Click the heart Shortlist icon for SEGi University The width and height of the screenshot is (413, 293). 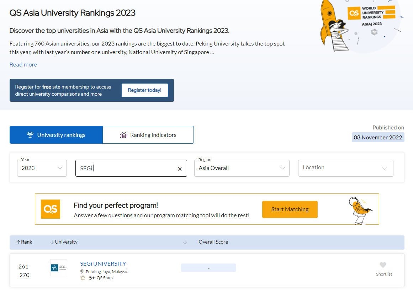tap(383, 265)
